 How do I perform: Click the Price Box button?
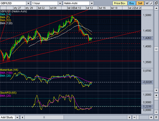tap(120, 3)
